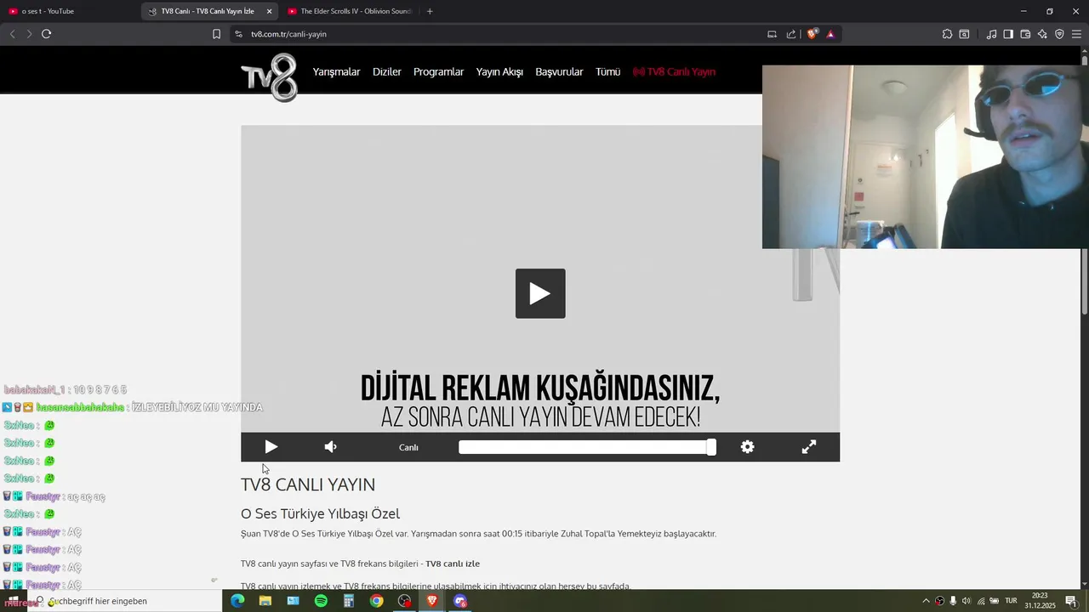
Task: Open Brave Rewards triangle icon
Action: coord(830,34)
